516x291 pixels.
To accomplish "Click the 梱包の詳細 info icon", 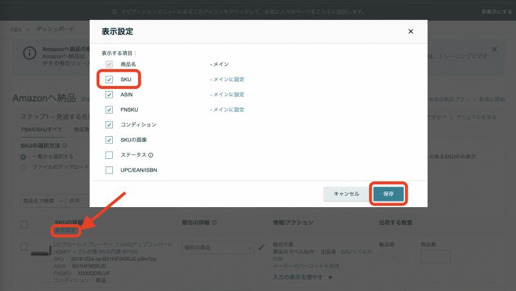I will point(214,223).
